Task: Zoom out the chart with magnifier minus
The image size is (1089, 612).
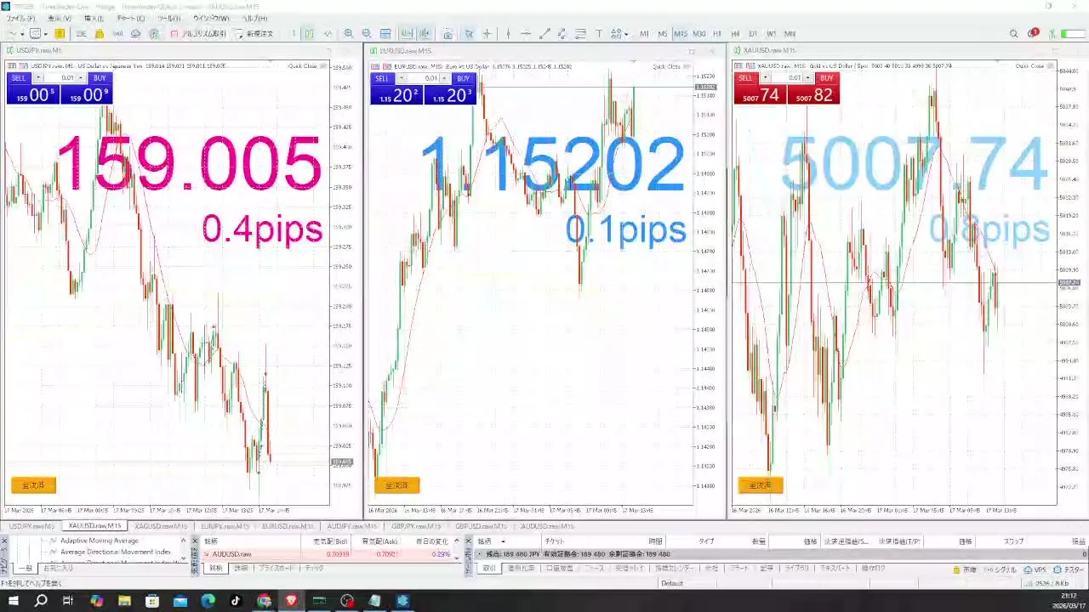Action: (367, 34)
